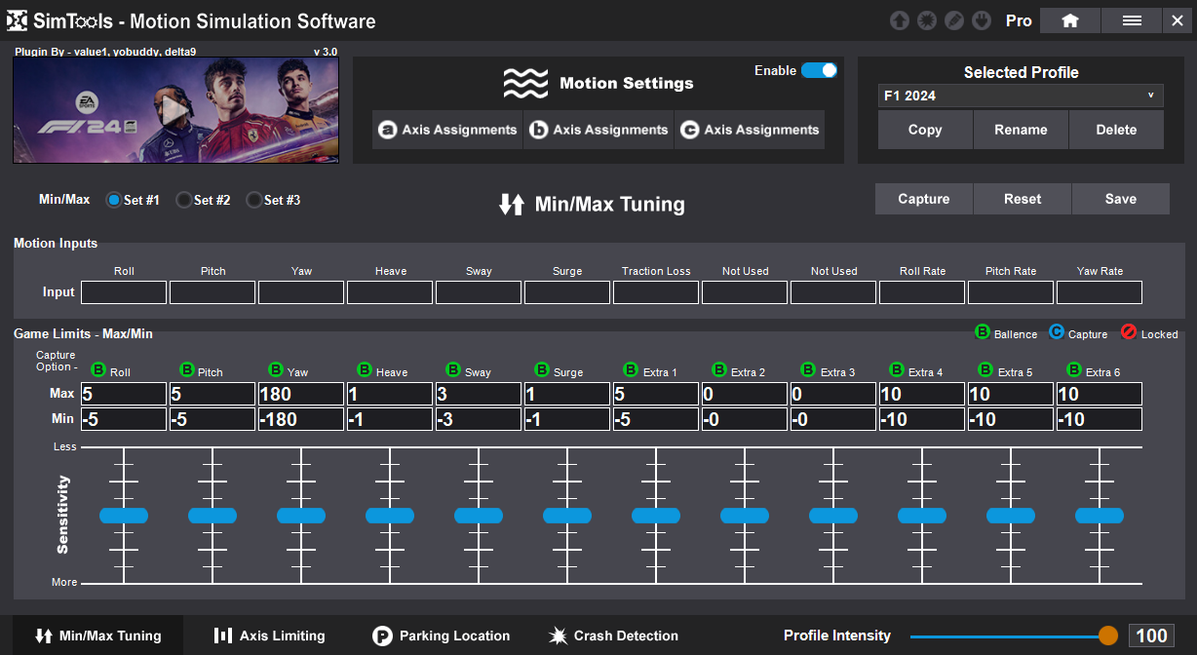
Task: Click the Roll balance capture option icon
Action: pyautogui.click(x=98, y=370)
